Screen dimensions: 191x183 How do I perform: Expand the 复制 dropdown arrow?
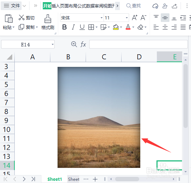coord(37,27)
